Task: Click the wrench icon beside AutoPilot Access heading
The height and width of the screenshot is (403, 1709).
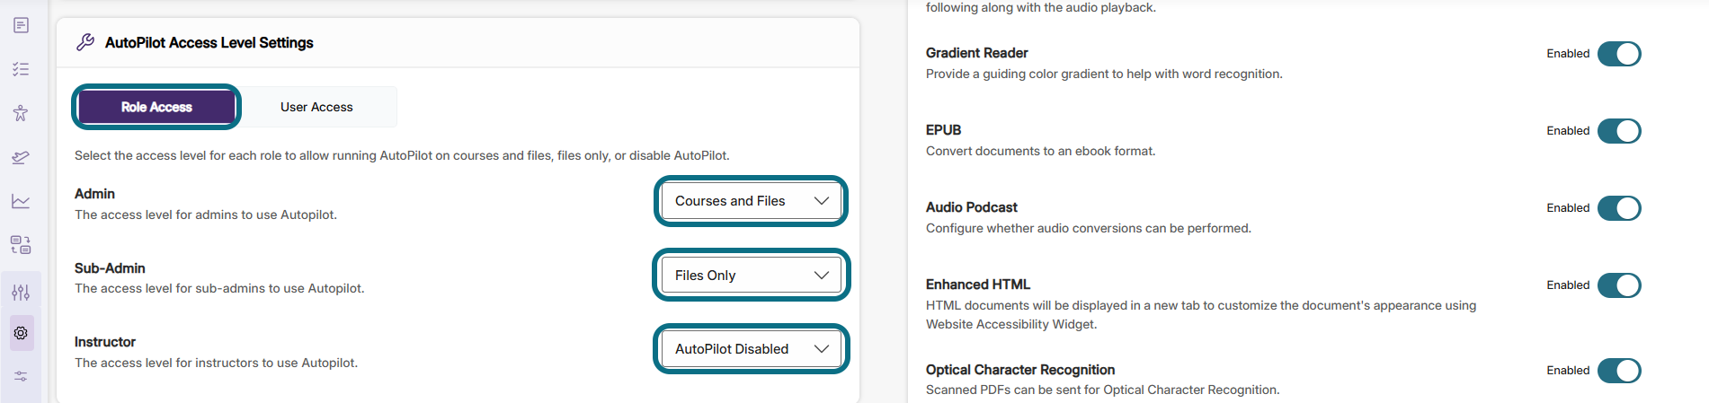Action: 85,42
